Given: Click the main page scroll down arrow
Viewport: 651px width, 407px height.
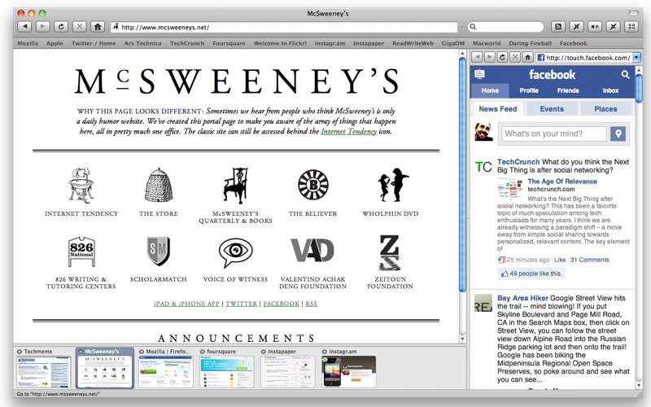Looking at the screenshot, I should 462,339.
